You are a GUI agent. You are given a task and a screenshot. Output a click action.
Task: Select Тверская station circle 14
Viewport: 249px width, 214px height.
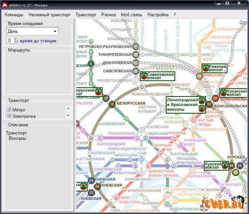(x=146, y=138)
